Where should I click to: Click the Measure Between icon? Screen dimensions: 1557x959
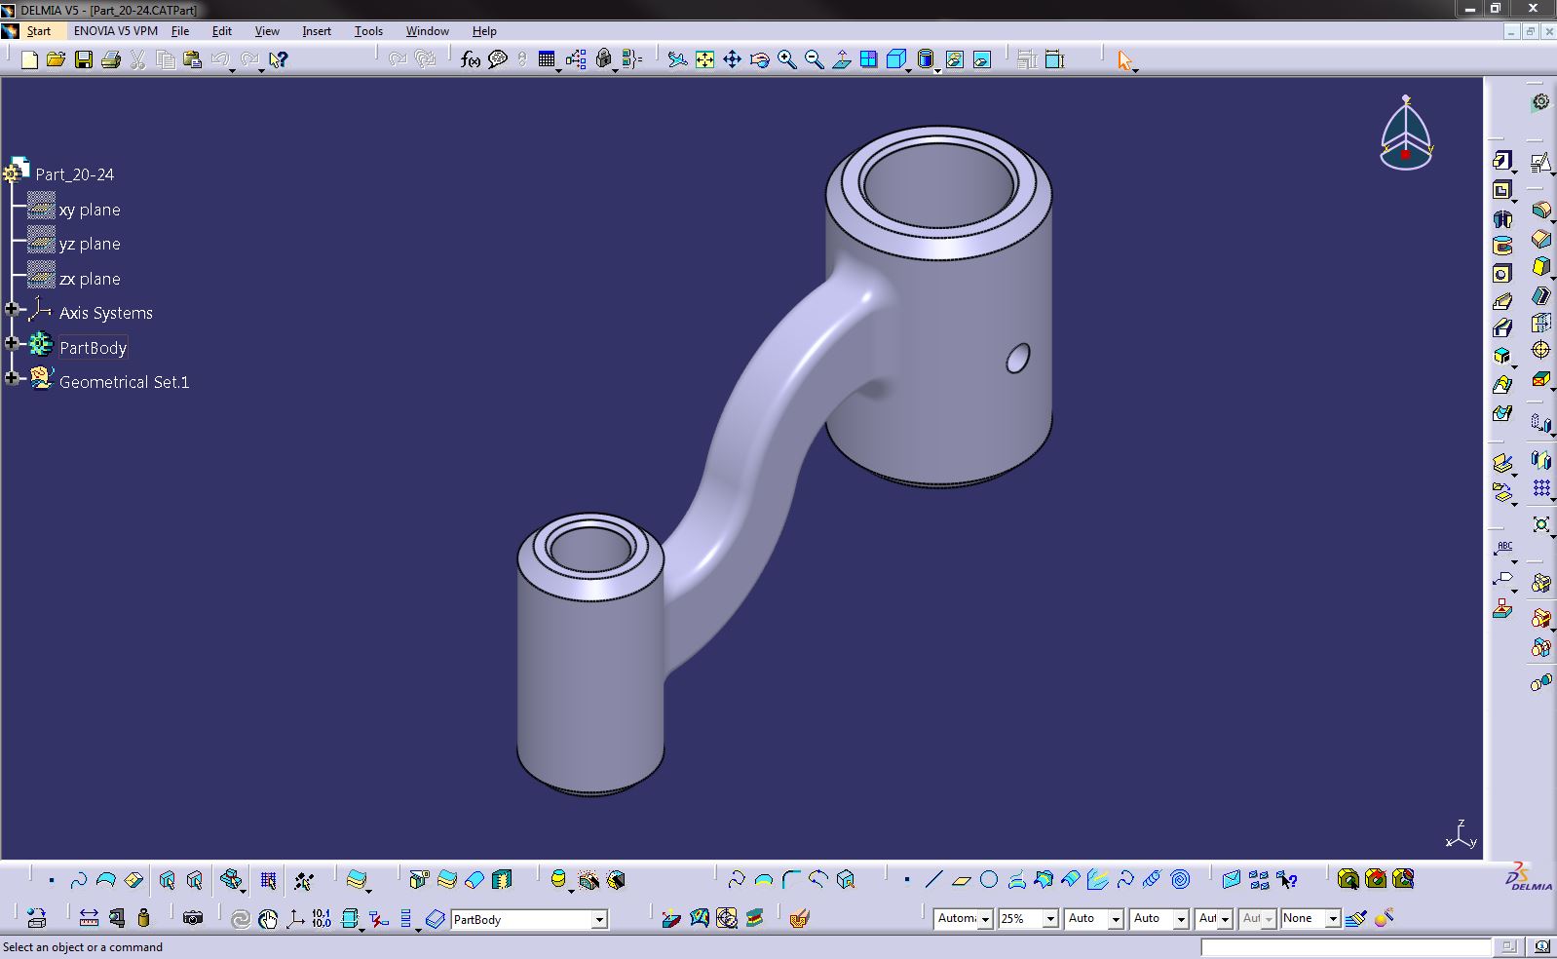click(89, 917)
